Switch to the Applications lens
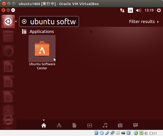 59,125
